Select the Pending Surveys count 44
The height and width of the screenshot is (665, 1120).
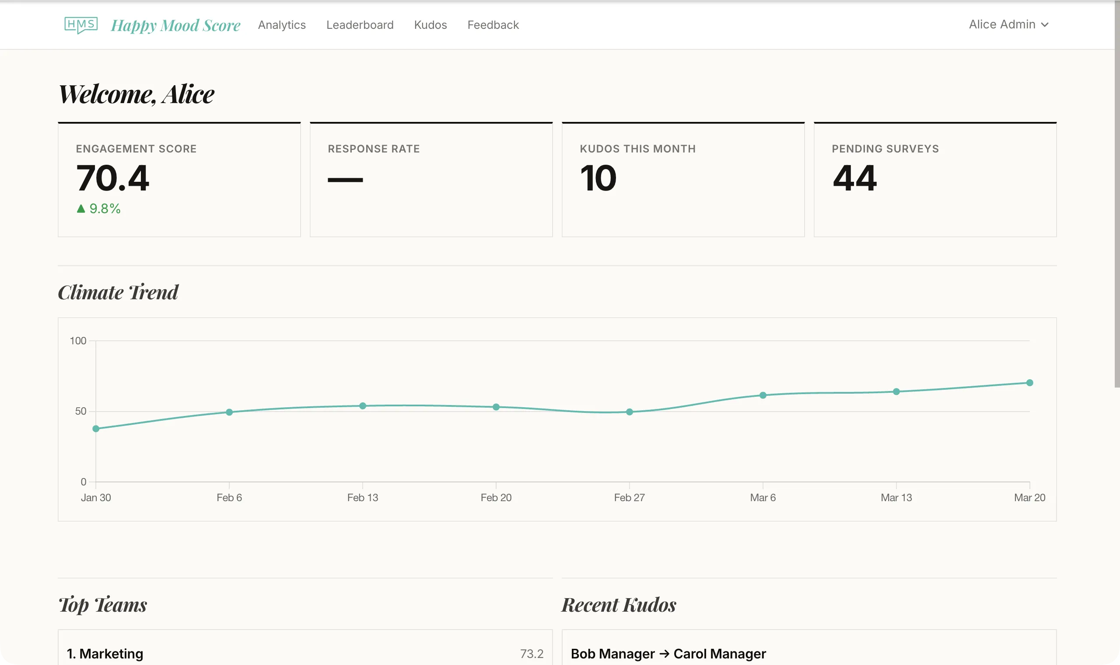tap(854, 179)
